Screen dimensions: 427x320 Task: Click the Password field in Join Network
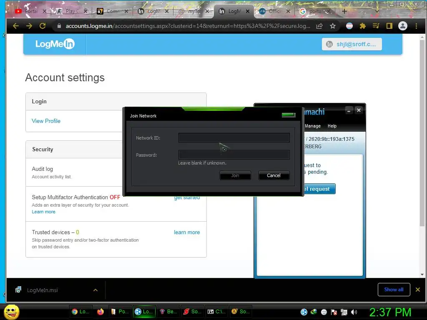(x=234, y=155)
